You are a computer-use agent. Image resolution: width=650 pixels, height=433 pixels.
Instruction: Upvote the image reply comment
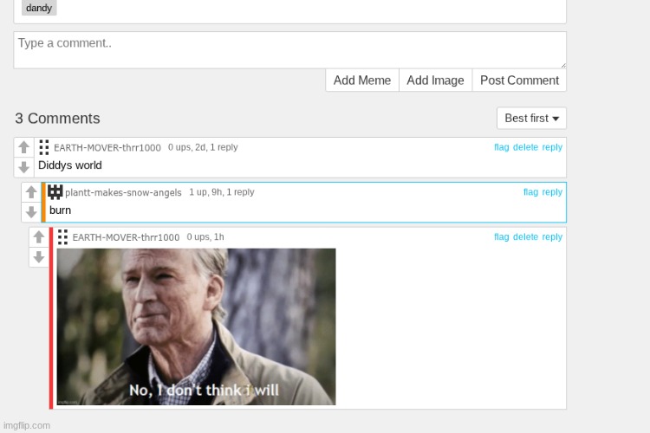tap(38, 237)
